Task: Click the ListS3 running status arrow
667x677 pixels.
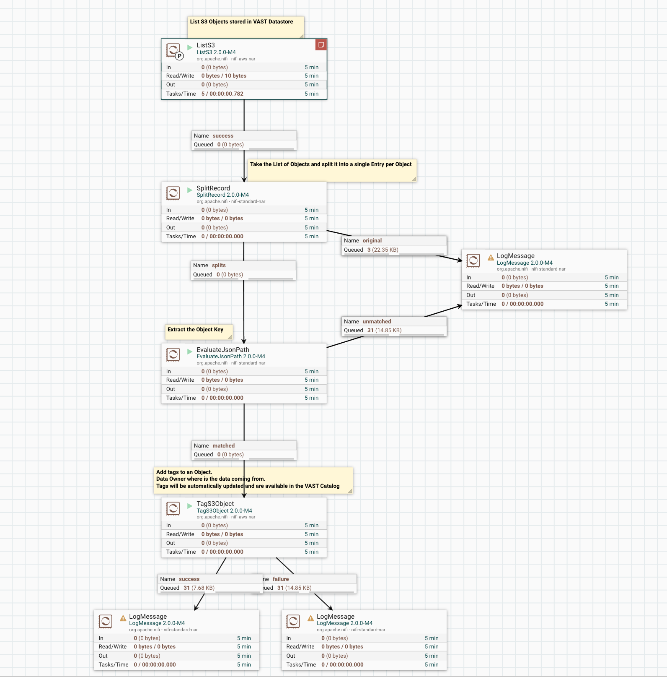Action: [190, 47]
